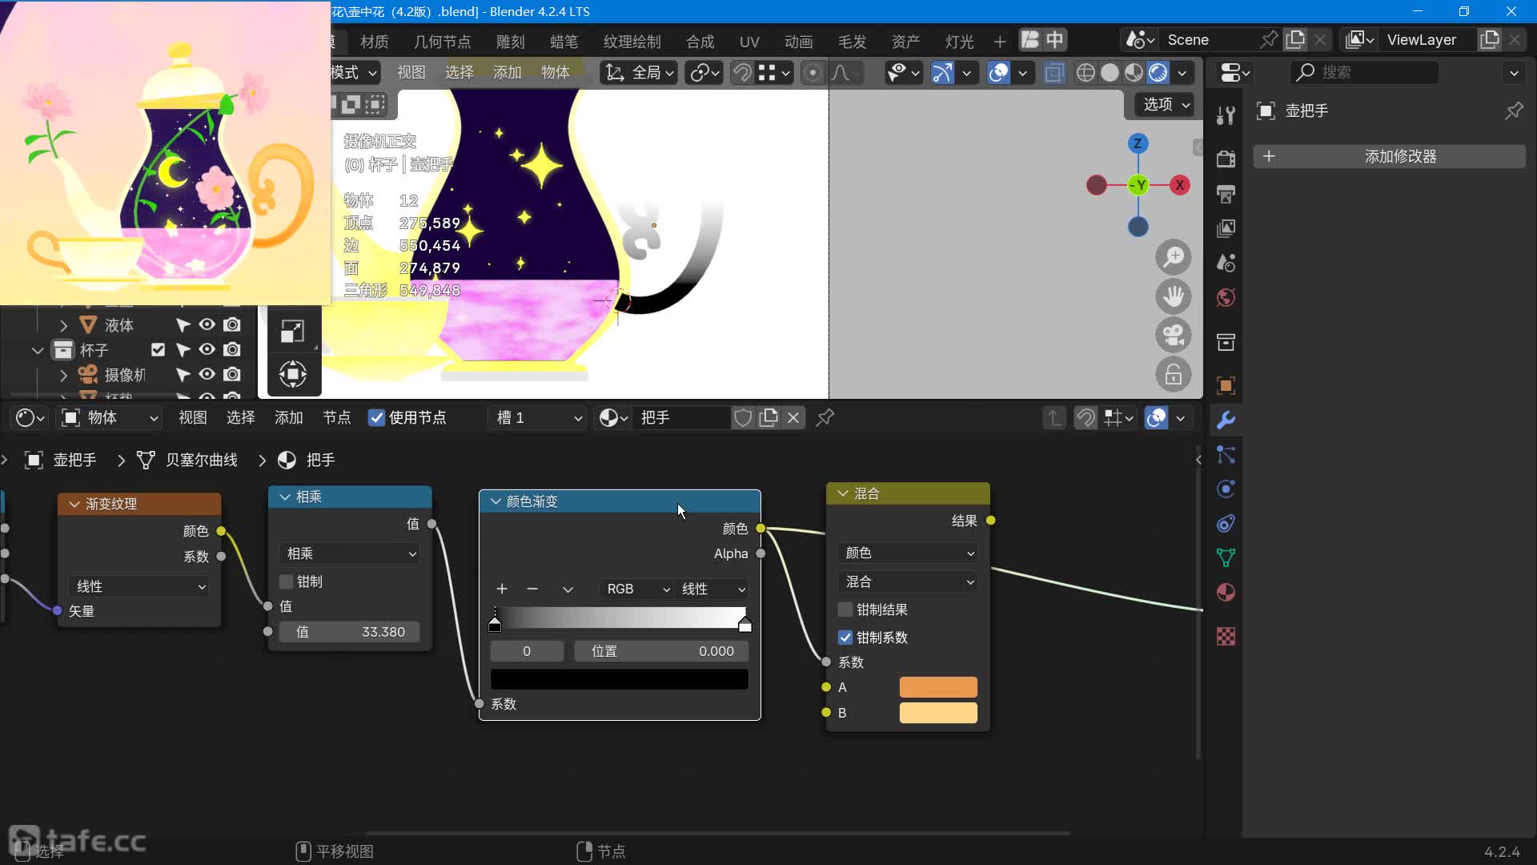
Task: Toggle fake user shield for 把手 material
Action: (743, 417)
